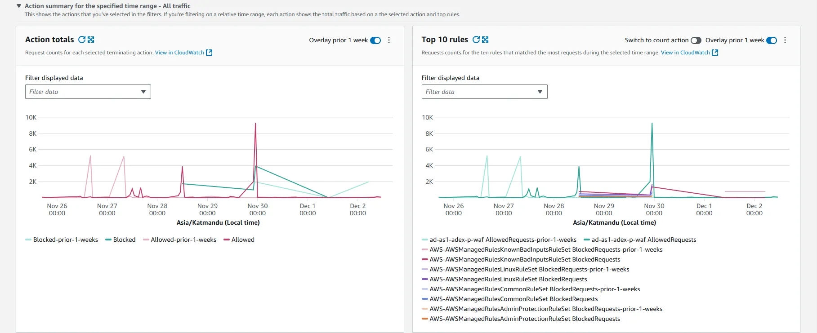817x333 pixels.
Task: Refresh the Top 10 rules chart
Action: (476, 40)
